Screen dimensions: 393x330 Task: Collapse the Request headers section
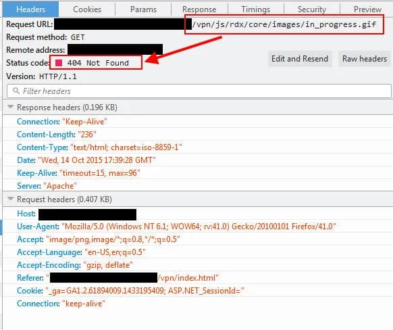point(11,199)
